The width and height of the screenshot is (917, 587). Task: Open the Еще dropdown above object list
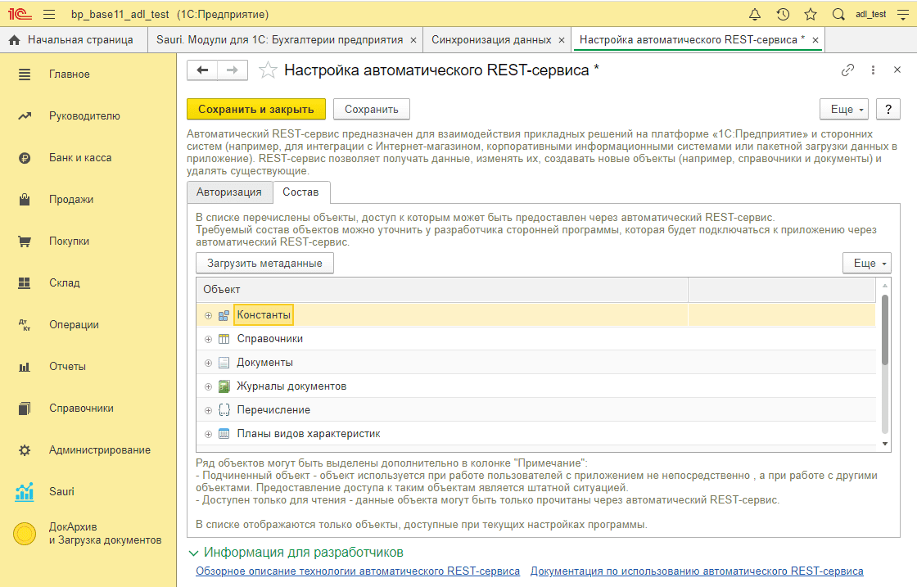867,263
